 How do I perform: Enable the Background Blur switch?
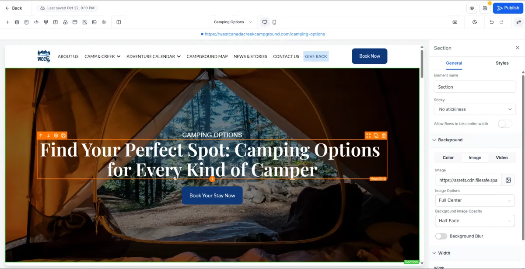(x=441, y=236)
